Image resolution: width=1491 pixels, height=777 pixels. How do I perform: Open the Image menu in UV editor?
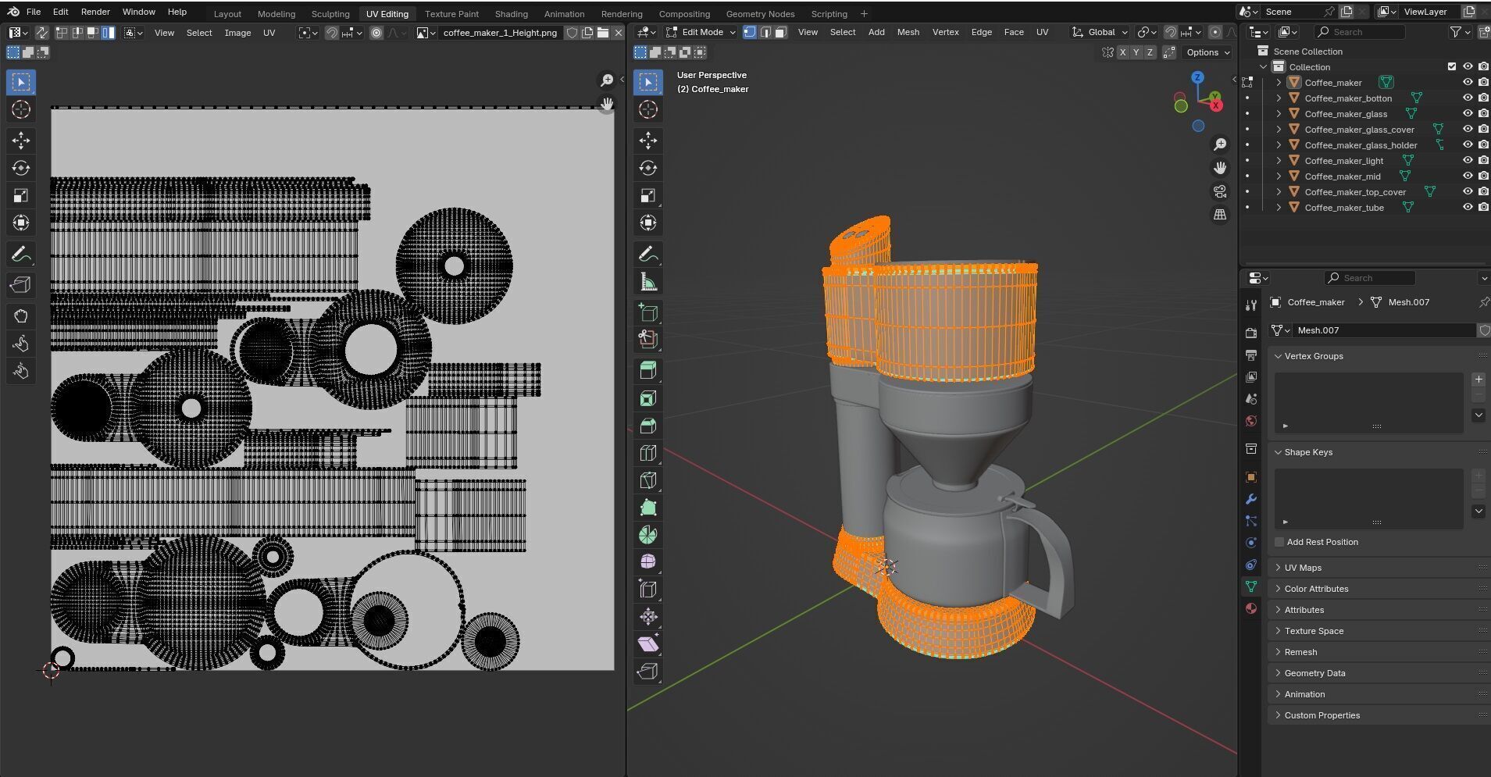click(237, 33)
